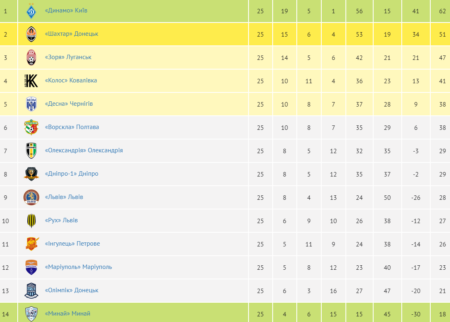Click the Vorskla Poltava club logo
The image size is (450, 322).
pyautogui.click(x=31, y=127)
